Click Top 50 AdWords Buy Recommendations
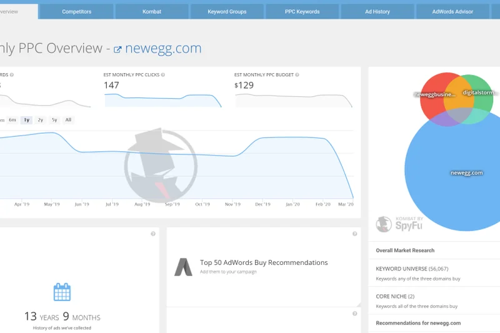This screenshot has height=333, width=500. point(264,262)
